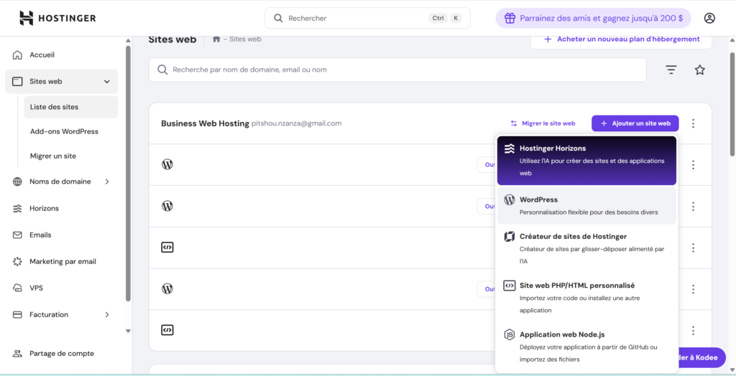Open three-dot menu for Business Web Hosting
Viewport: 736px width, 376px height.
(x=693, y=123)
